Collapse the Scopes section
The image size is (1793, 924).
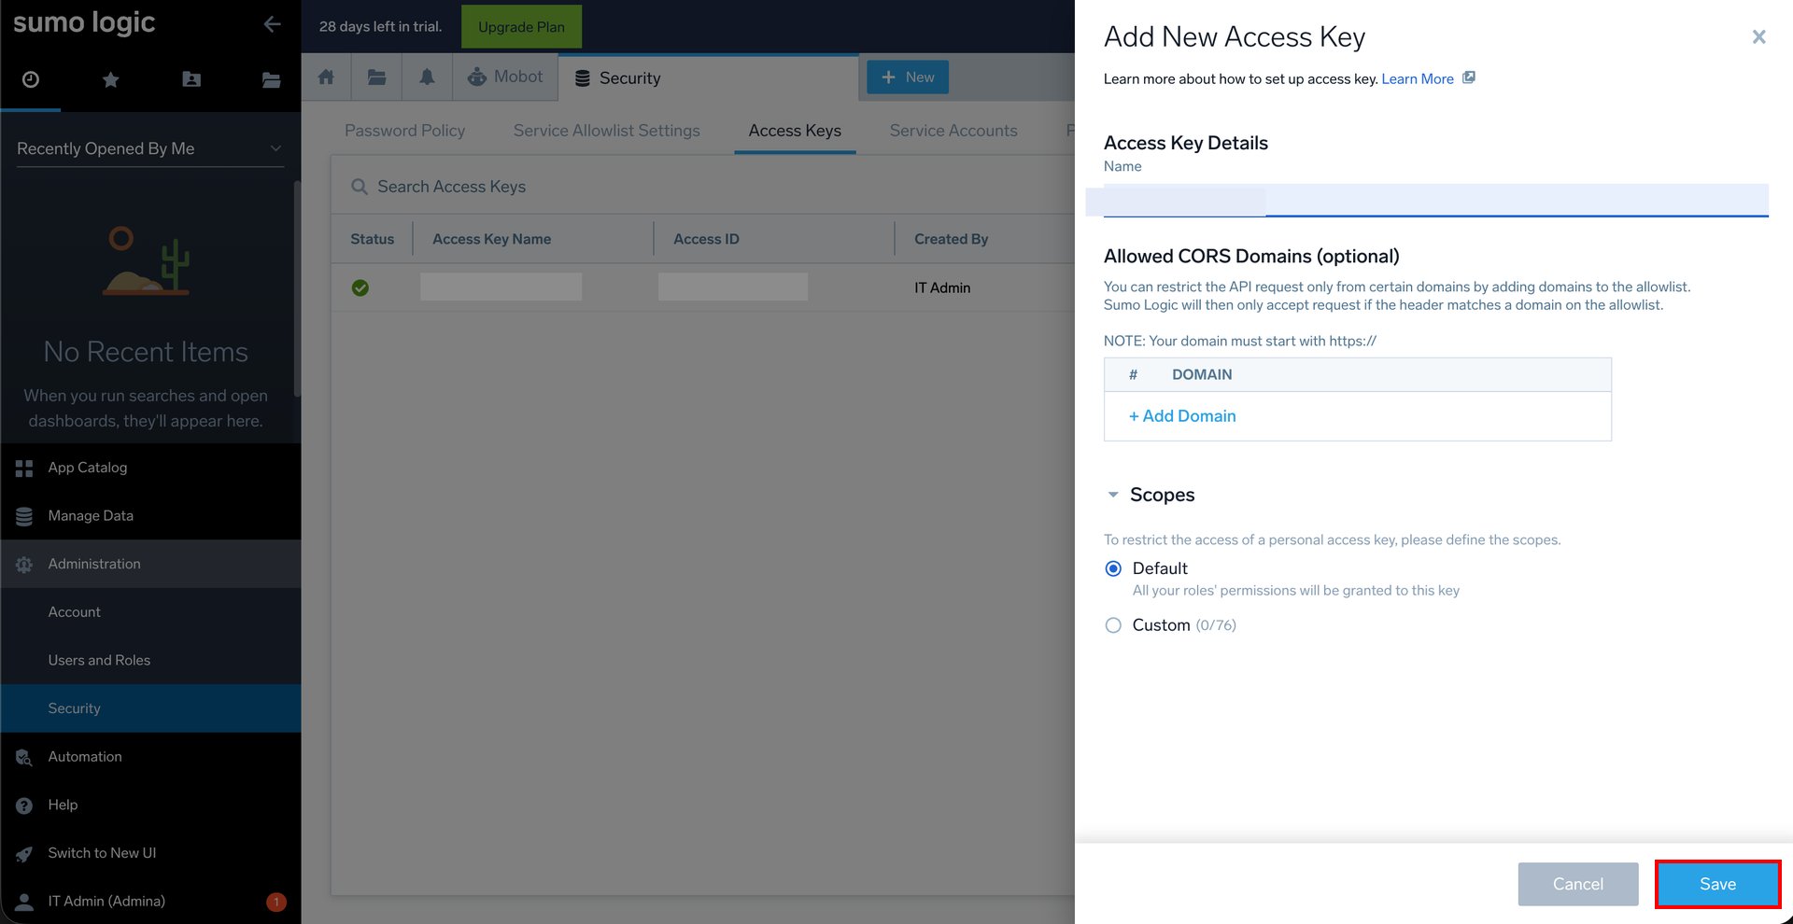tap(1113, 495)
